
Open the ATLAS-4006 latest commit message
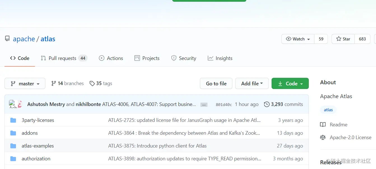tap(149, 104)
